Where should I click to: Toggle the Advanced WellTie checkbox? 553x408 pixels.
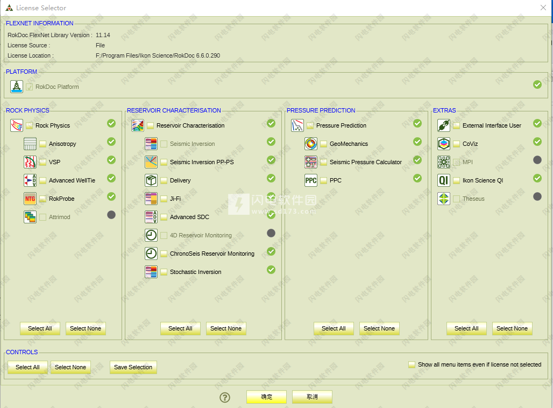42,181
